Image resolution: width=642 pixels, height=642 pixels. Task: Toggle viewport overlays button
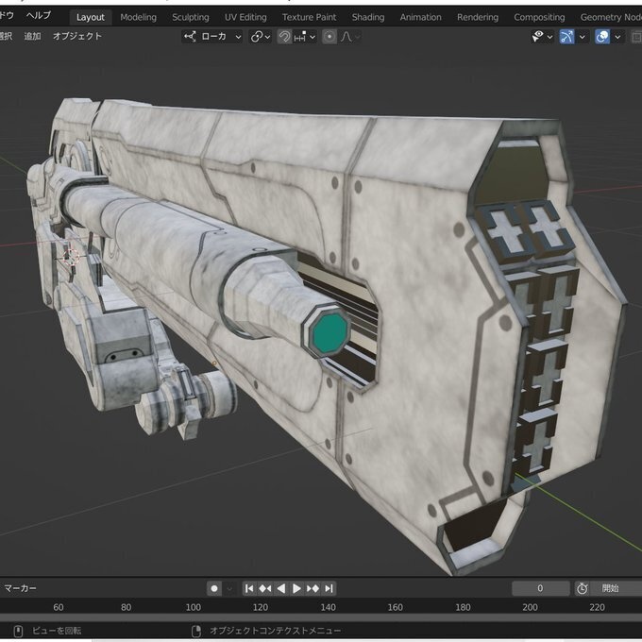click(602, 37)
